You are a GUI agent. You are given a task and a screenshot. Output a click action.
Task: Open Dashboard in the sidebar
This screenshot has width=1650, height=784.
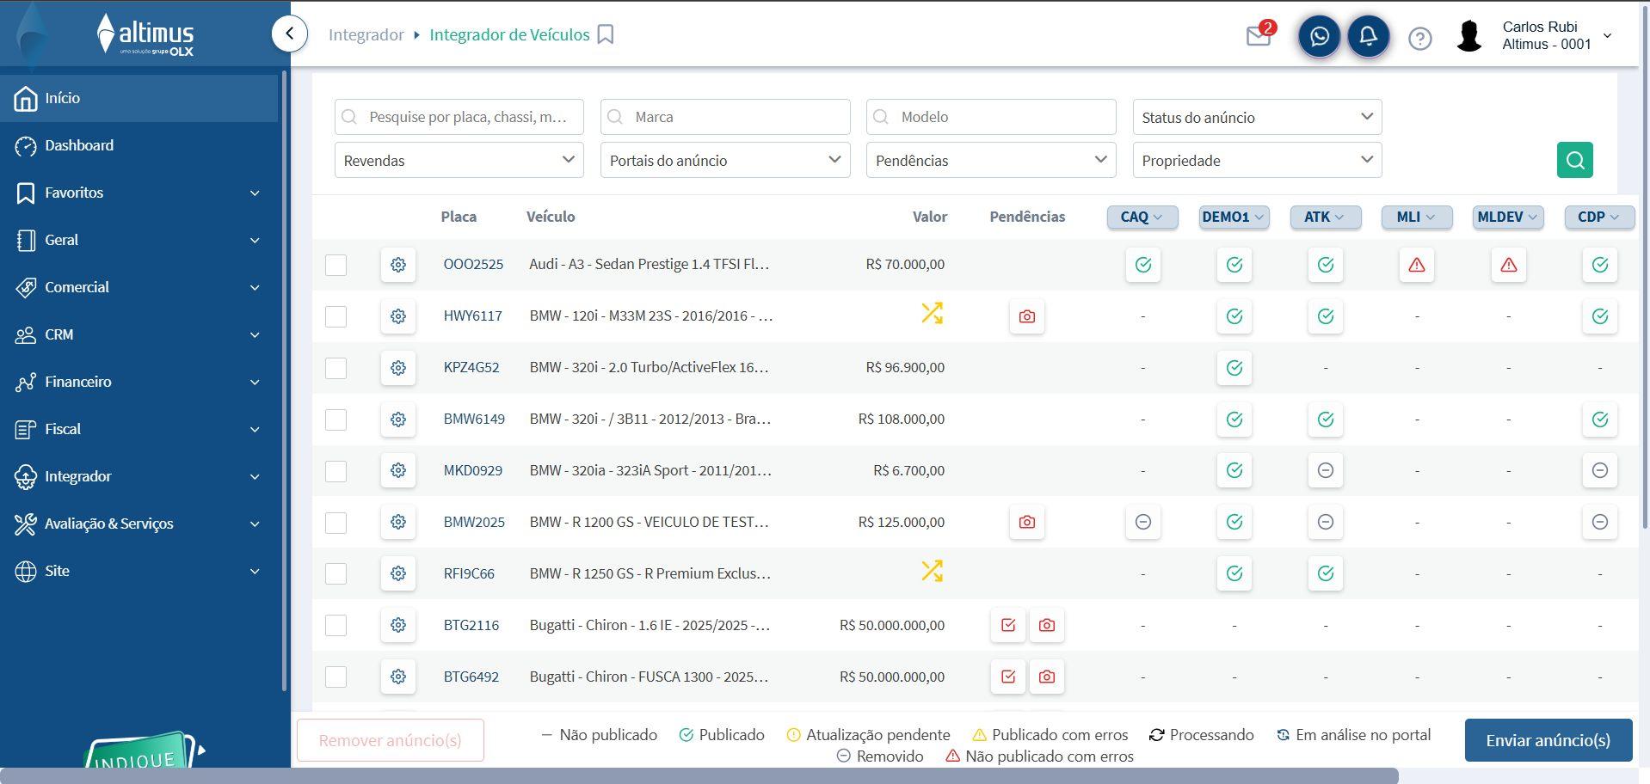[x=79, y=145]
